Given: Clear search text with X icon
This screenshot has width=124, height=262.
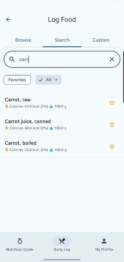Looking at the screenshot, I should click(112, 59).
